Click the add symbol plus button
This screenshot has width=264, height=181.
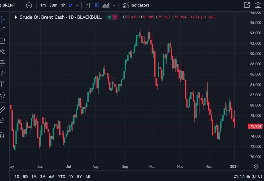point(29,5)
